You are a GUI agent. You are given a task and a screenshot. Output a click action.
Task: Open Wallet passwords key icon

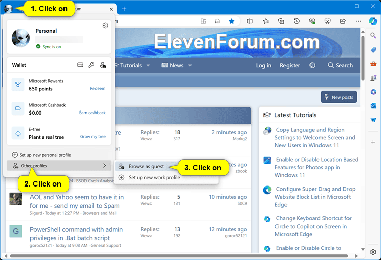[x=91, y=65]
